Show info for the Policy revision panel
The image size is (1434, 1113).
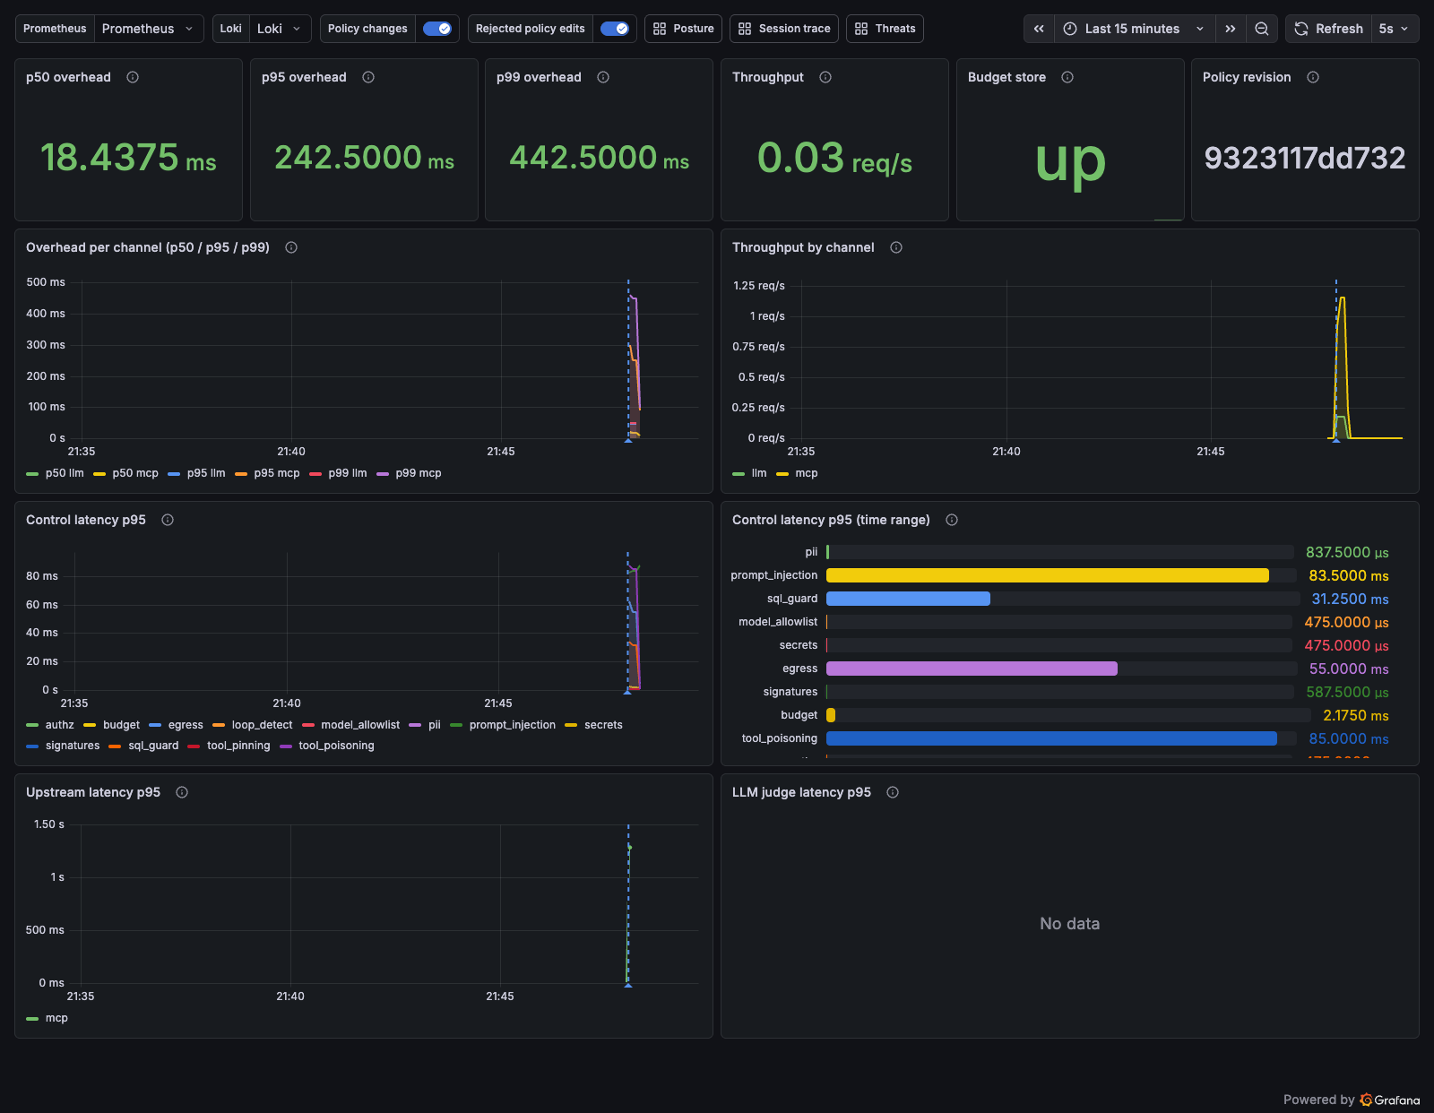[1313, 77]
